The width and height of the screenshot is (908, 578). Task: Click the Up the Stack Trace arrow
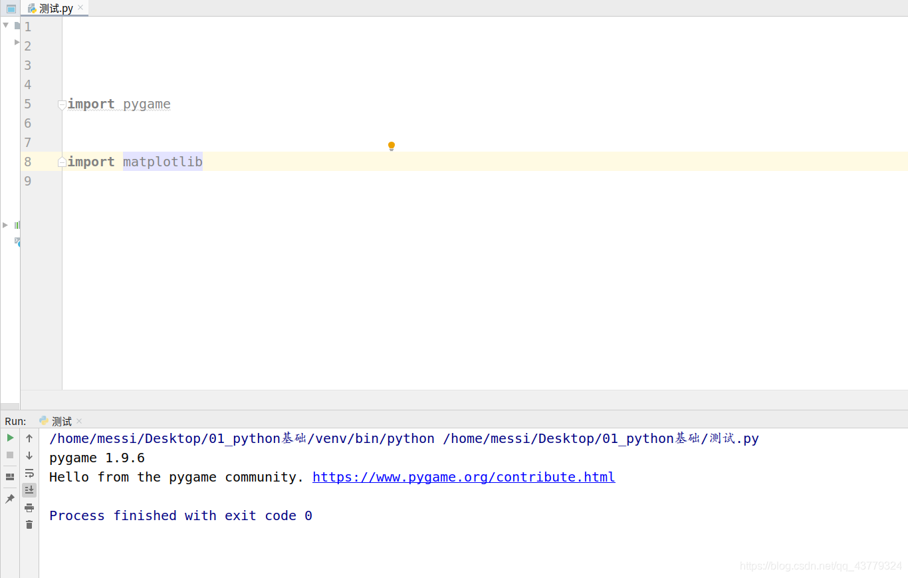pyautogui.click(x=29, y=438)
